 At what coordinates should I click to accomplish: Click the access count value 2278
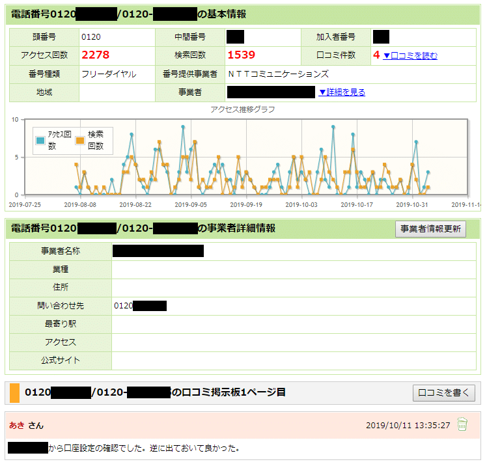pyautogui.click(x=95, y=55)
